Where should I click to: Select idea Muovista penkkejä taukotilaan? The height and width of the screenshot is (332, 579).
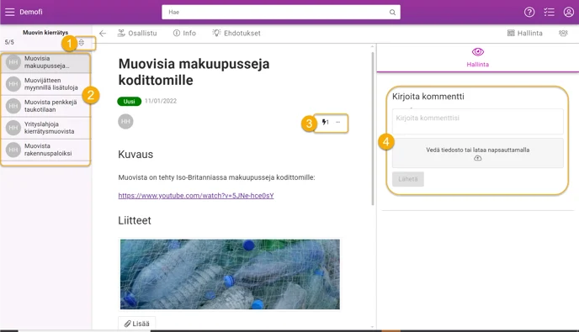click(45, 106)
